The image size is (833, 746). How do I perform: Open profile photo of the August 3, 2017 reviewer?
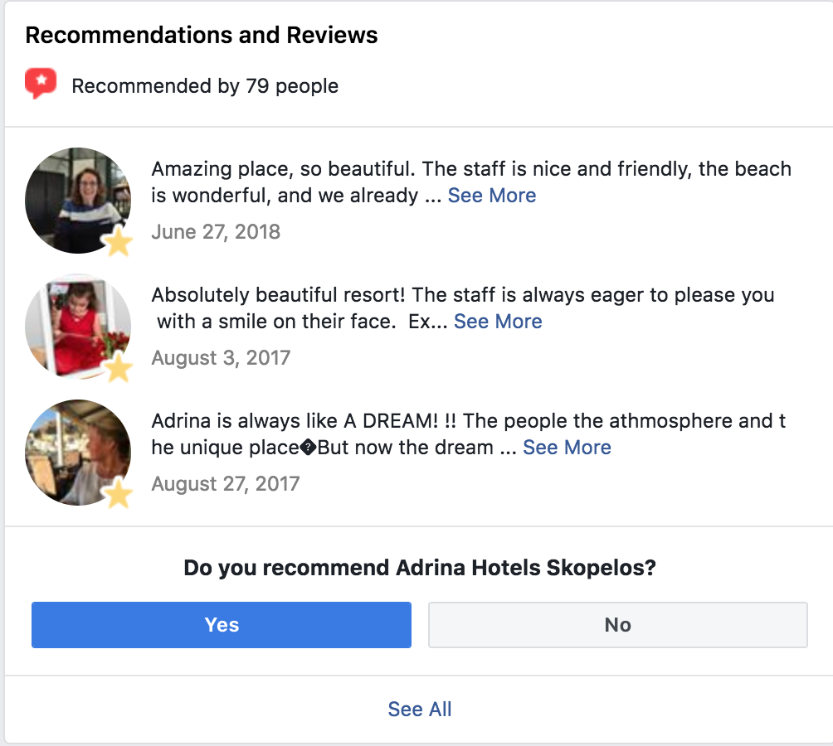pos(75,325)
